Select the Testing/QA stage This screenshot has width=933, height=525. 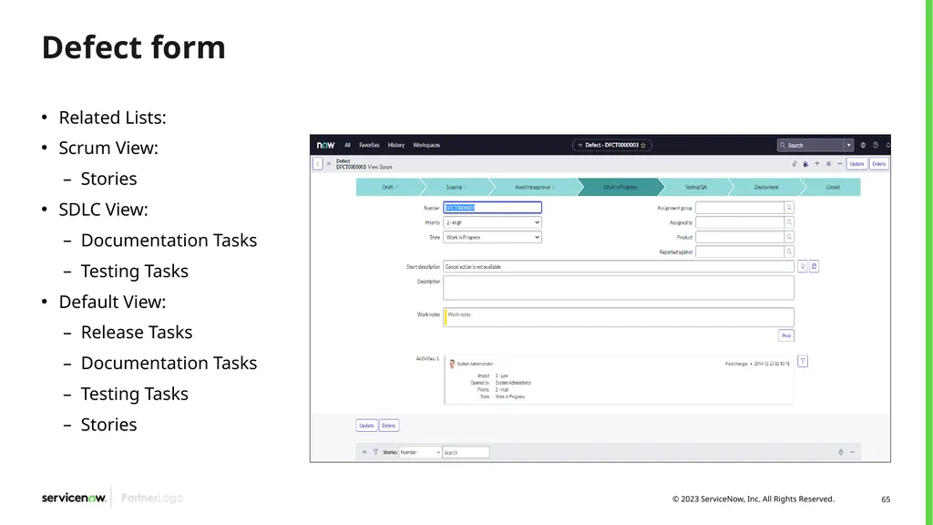(x=695, y=187)
